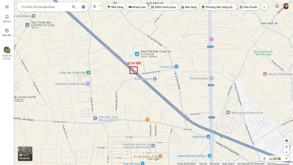This screenshot has width=293, height=165.
Task: Expand the dropdown arrow beside print icon
Action: 100,6
